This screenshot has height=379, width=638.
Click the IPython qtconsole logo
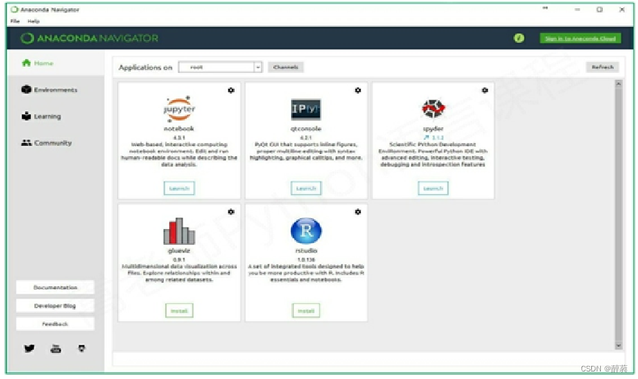pos(306,109)
